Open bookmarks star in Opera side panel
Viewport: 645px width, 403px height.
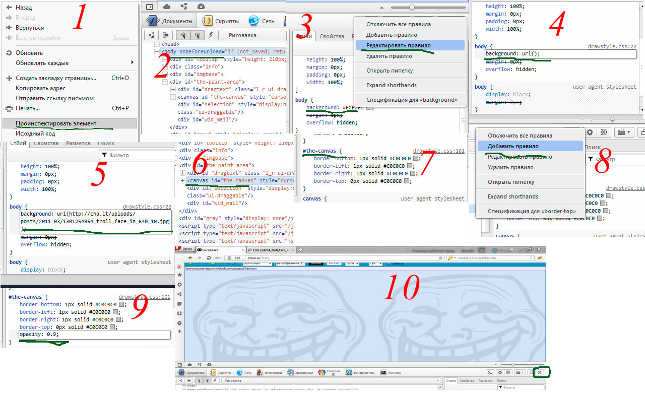click(180, 275)
